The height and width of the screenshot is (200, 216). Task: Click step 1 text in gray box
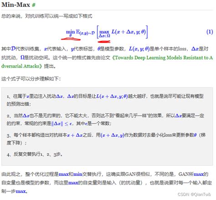[x=105, y=100]
